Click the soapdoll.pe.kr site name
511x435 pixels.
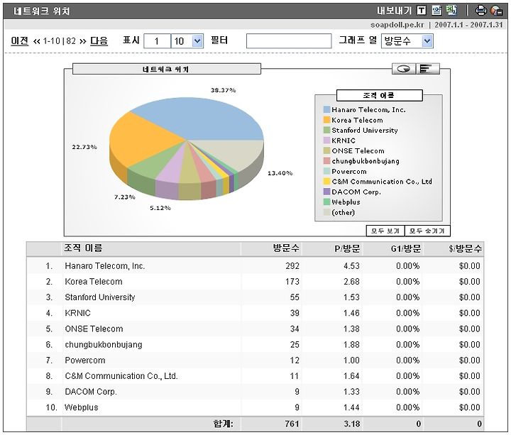tap(397, 25)
